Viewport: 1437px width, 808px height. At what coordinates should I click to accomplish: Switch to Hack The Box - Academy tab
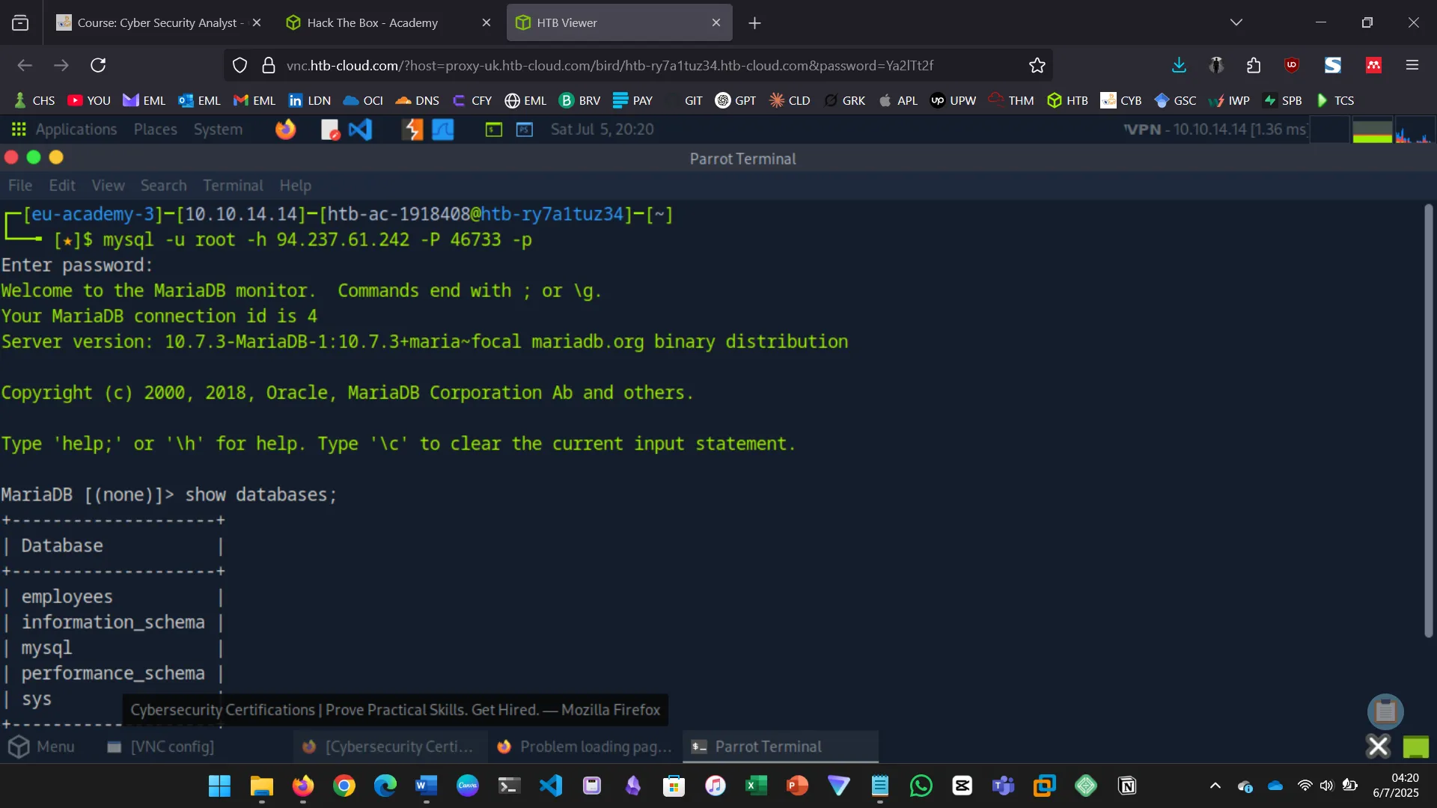click(x=372, y=22)
